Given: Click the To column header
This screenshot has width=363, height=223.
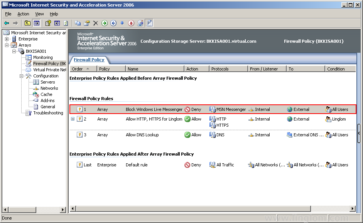Looking at the screenshot, I should [306, 69].
